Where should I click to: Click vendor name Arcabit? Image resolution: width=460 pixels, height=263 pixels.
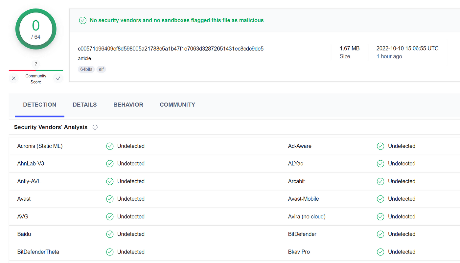(296, 181)
